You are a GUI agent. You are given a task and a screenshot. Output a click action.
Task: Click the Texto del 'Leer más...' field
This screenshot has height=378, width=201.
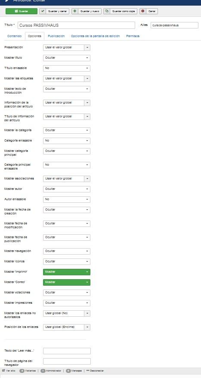tap(67, 351)
